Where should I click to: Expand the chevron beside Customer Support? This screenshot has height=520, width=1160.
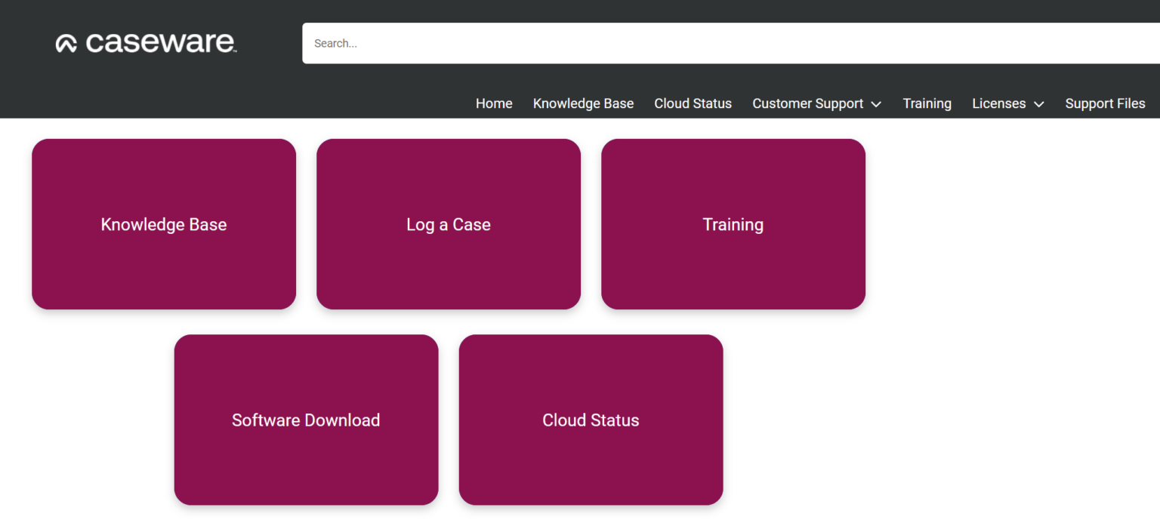click(876, 104)
